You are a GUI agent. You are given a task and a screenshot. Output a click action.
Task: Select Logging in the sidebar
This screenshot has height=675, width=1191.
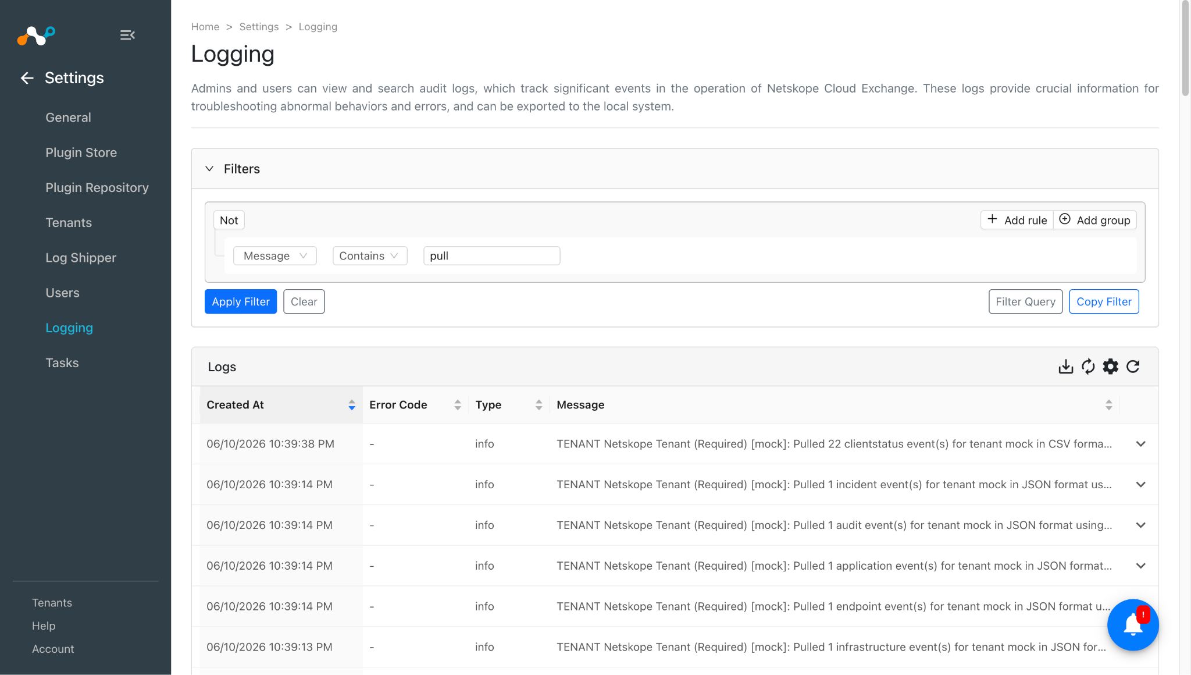tap(69, 328)
